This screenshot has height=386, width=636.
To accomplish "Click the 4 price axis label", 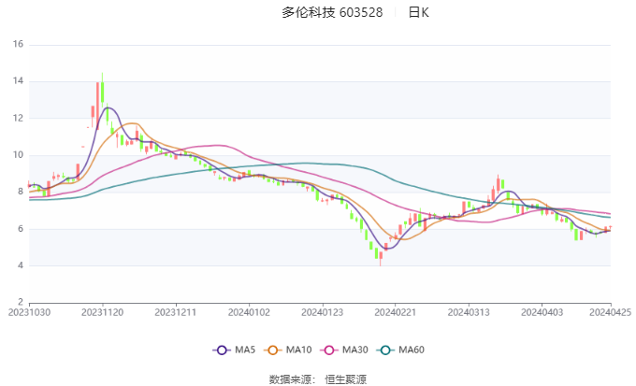I will coord(21,265).
